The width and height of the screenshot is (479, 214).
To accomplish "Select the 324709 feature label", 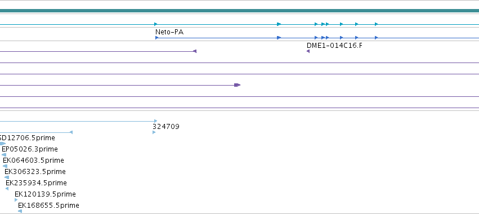I will point(166,127).
